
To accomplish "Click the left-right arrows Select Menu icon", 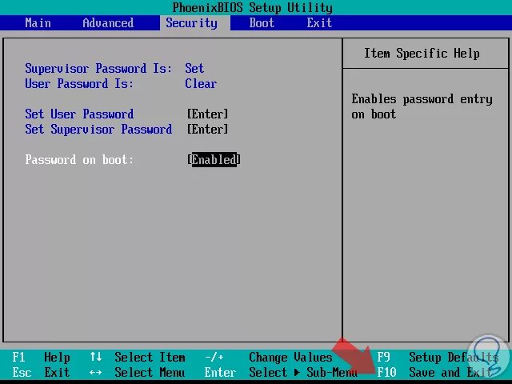I will point(96,372).
